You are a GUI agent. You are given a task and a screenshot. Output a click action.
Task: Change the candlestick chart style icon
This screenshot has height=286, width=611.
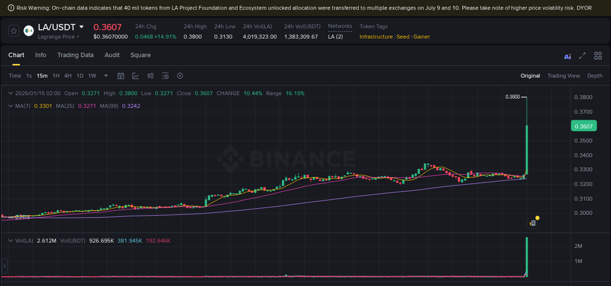point(151,76)
